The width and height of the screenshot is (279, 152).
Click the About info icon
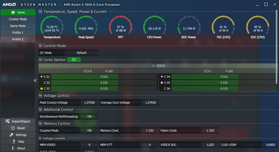[x=13, y=148]
